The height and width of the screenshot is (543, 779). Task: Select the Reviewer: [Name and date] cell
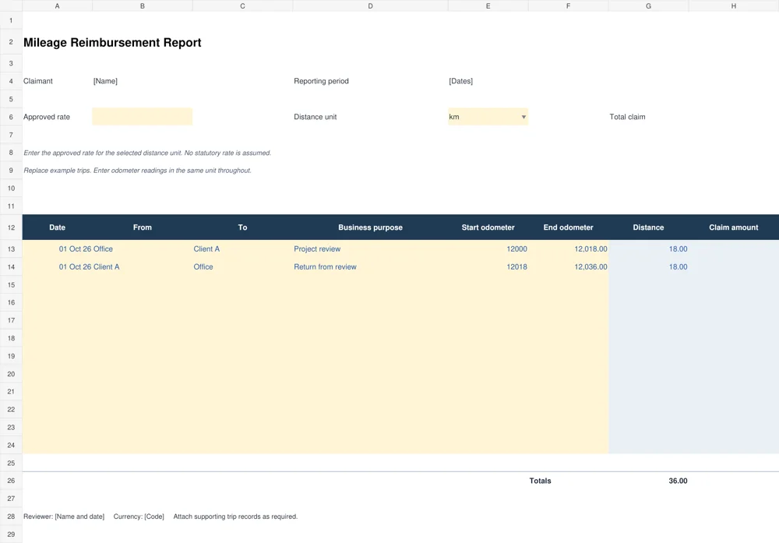[x=64, y=517]
